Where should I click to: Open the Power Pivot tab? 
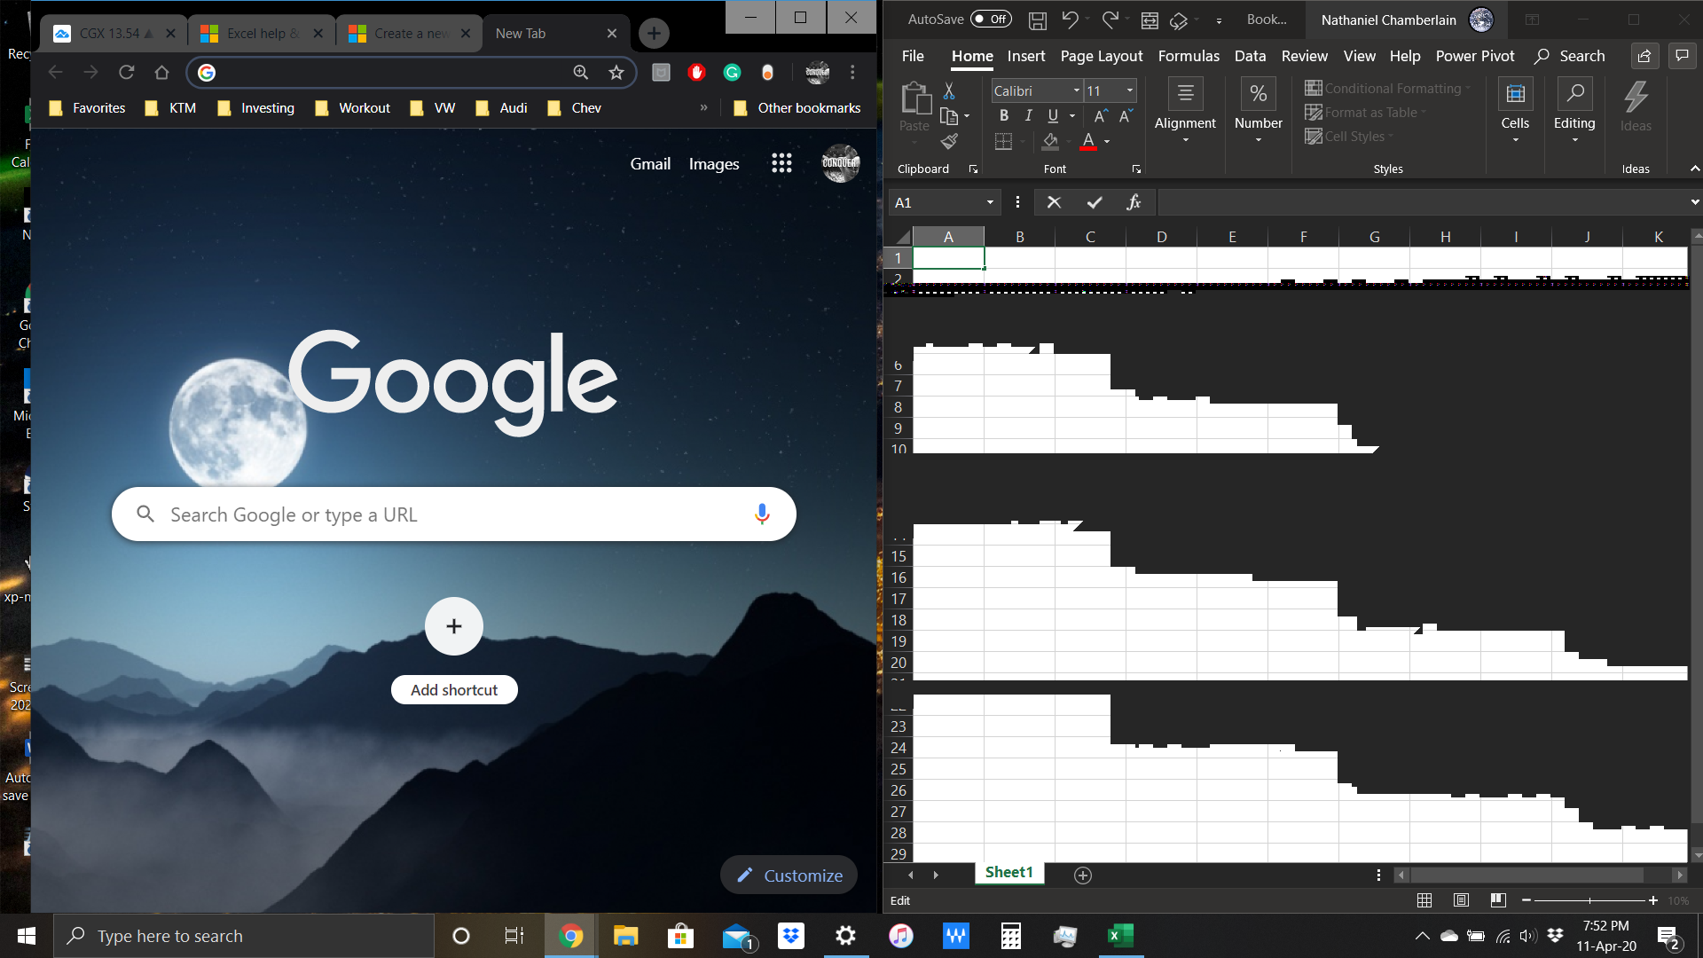(1475, 56)
